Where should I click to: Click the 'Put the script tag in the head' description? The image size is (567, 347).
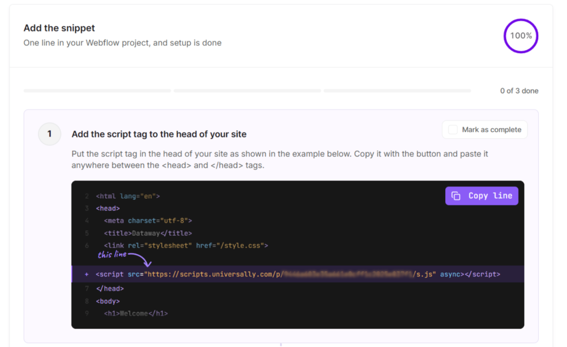tap(280, 160)
